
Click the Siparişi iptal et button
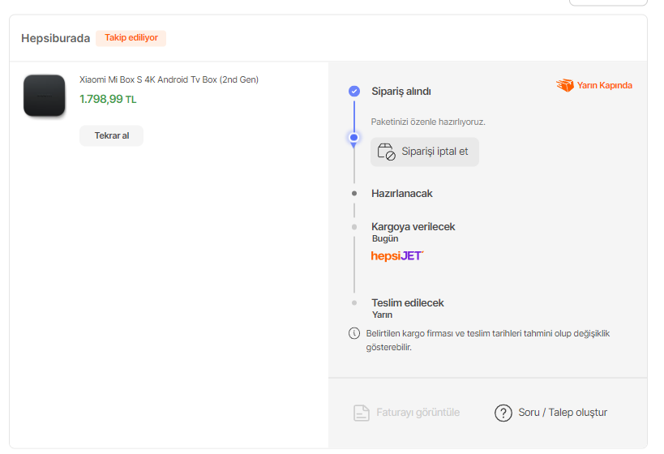425,152
